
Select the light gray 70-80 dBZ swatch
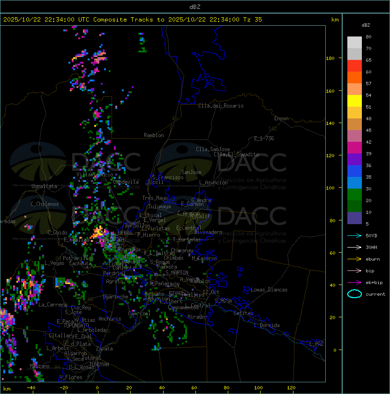tap(354, 43)
